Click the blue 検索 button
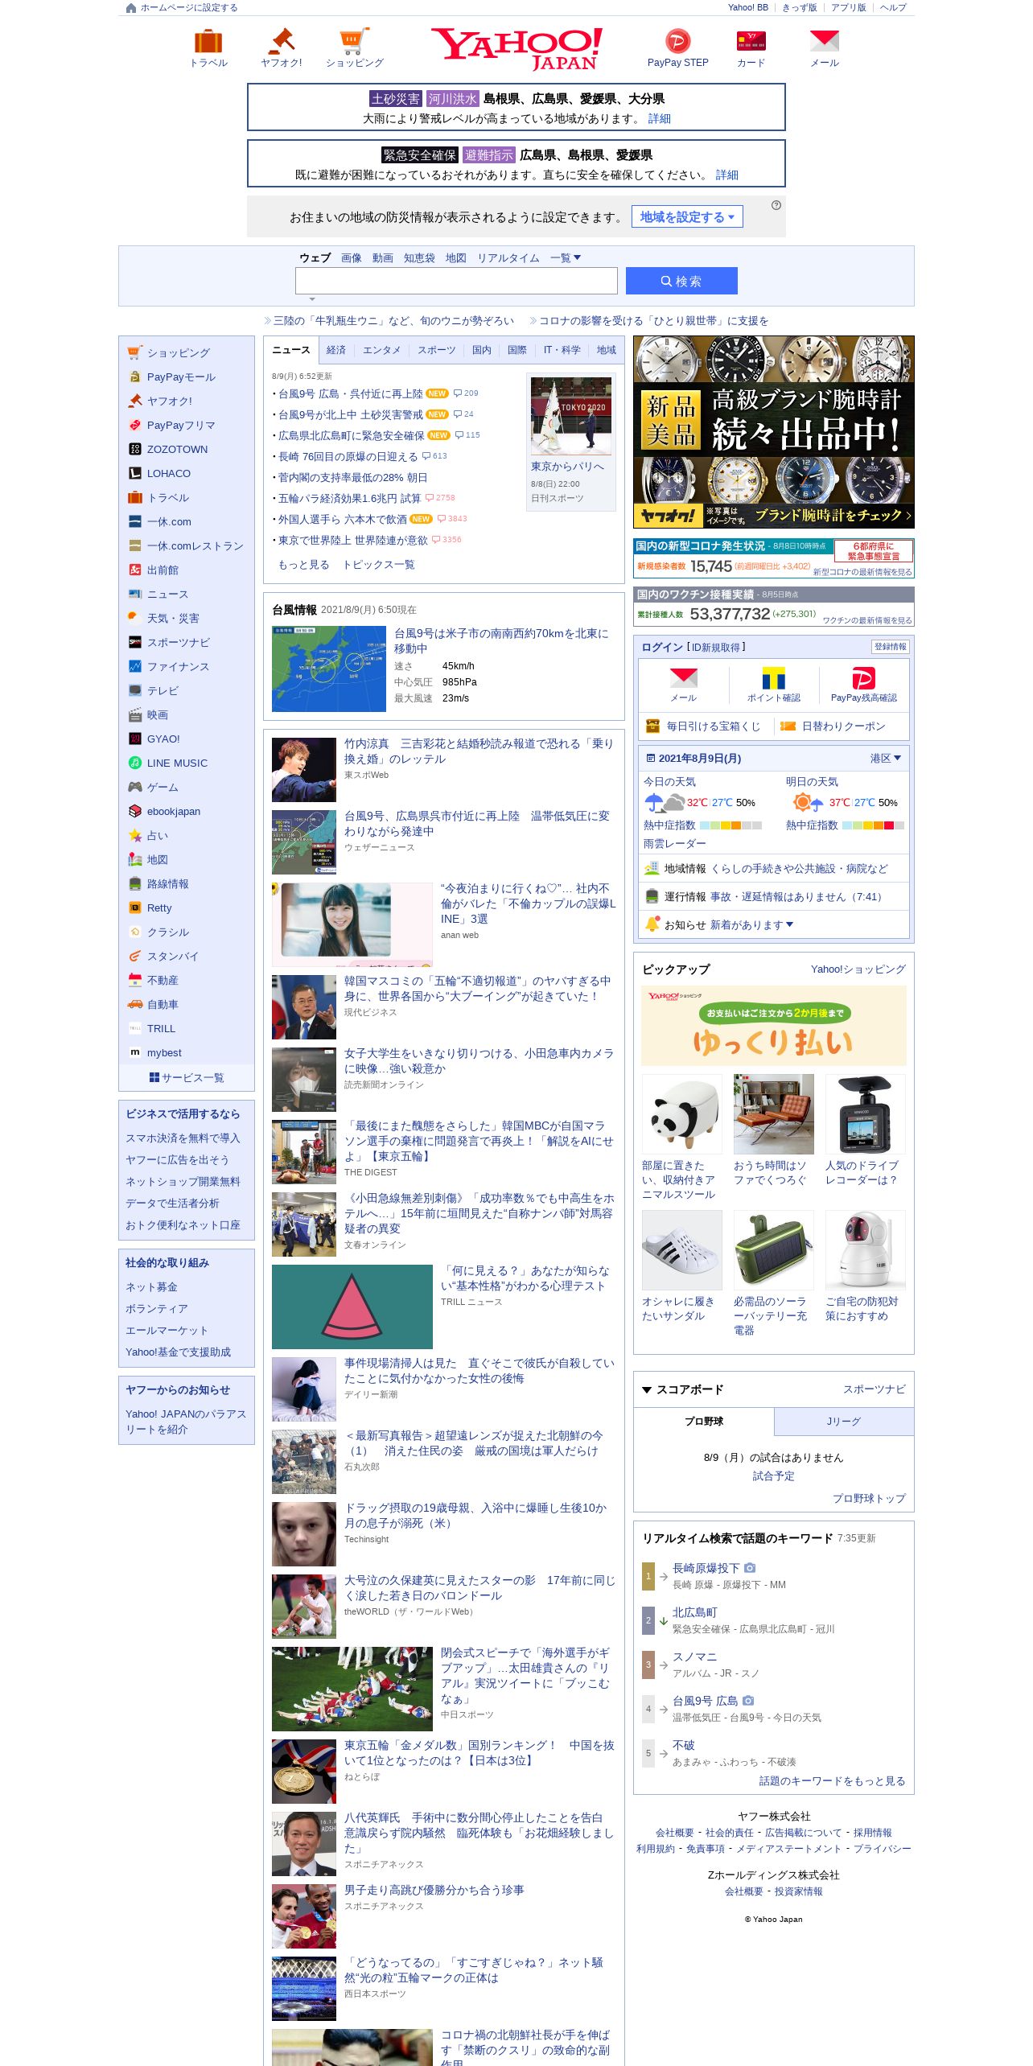Viewport: 1033px width, 2066px height. (x=681, y=281)
